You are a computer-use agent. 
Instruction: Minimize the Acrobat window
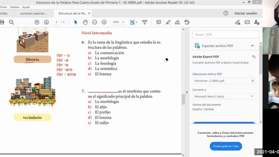tap(243, 3)
